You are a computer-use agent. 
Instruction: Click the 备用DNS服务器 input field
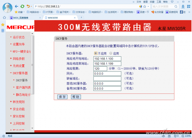click(x=107, y=88)
